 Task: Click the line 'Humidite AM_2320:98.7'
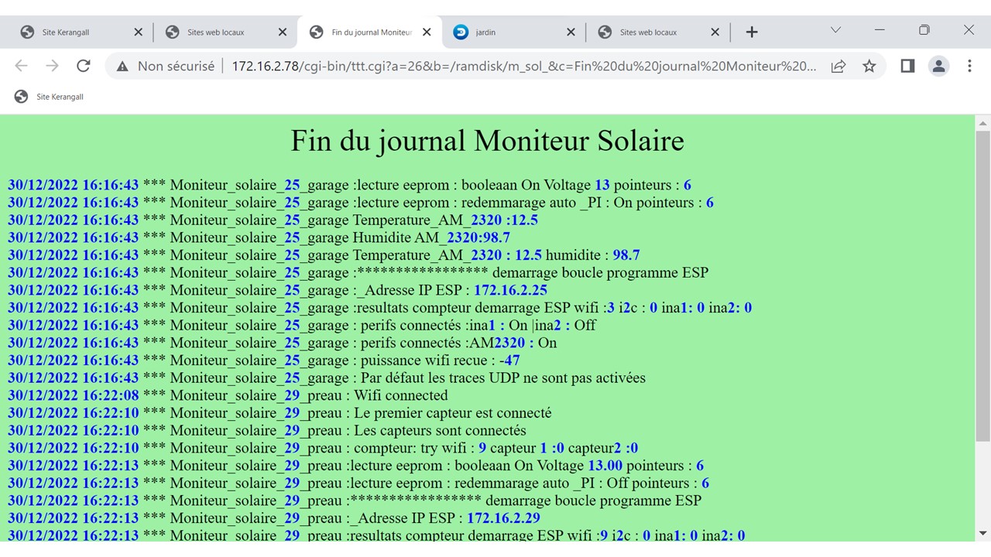pos(259,237)
